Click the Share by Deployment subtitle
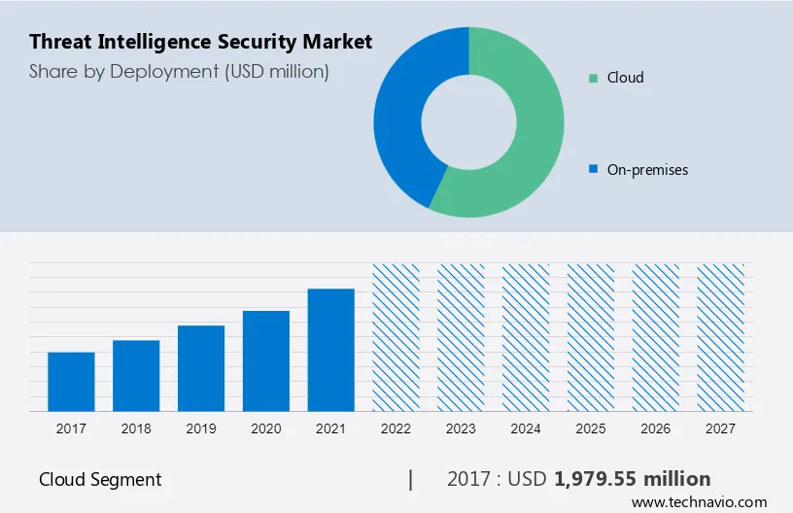793x513 pixels. pos(179,72)
